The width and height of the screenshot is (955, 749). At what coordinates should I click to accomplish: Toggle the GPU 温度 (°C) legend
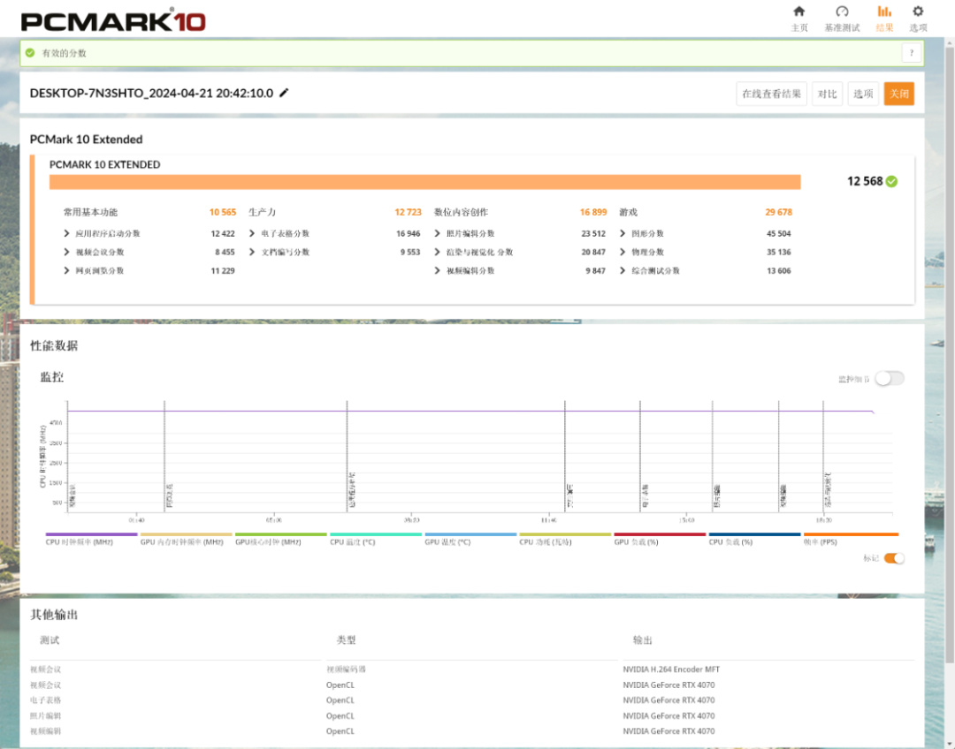point(470,539)
